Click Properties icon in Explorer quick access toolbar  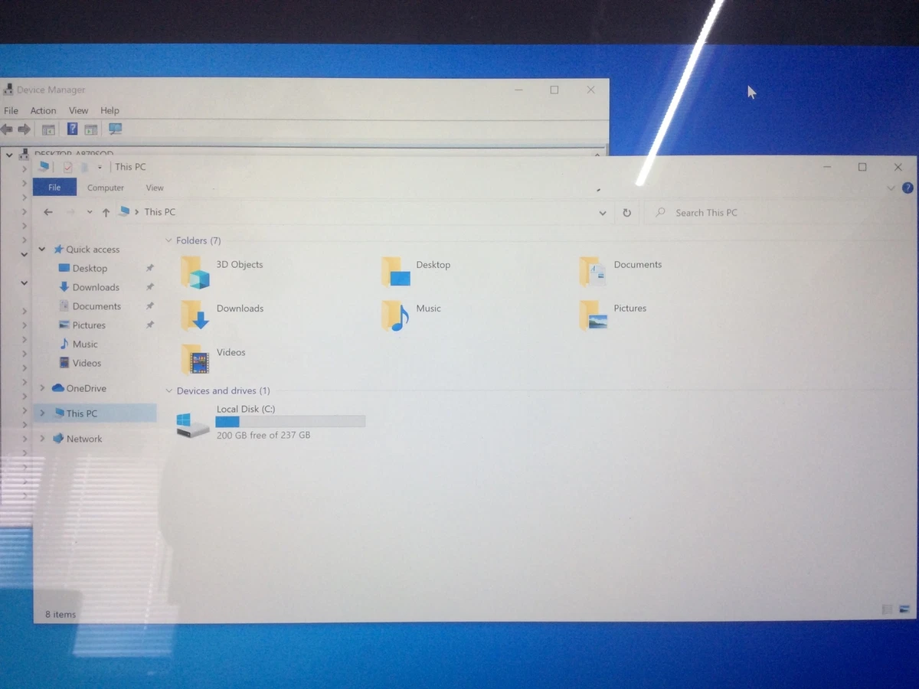click(x=67, y=167)
